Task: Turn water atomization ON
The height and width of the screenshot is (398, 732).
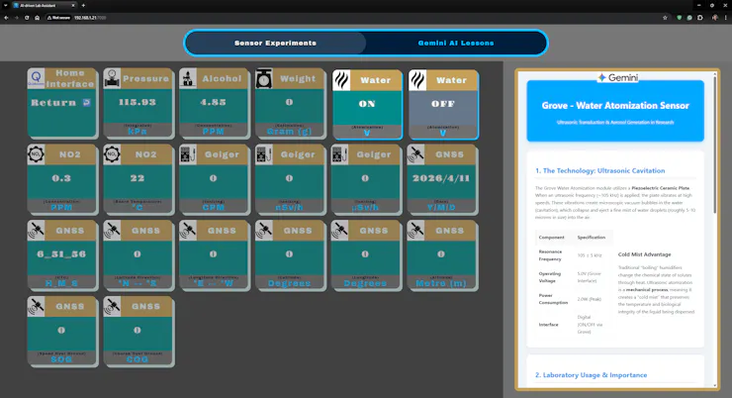Action: [367, 105]
